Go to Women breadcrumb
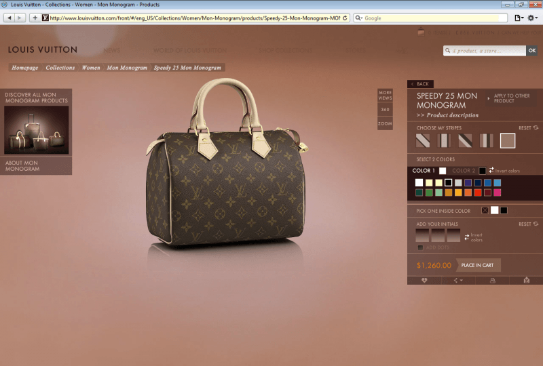This screenshot has height=366, width=543. [x=91, y=68]
